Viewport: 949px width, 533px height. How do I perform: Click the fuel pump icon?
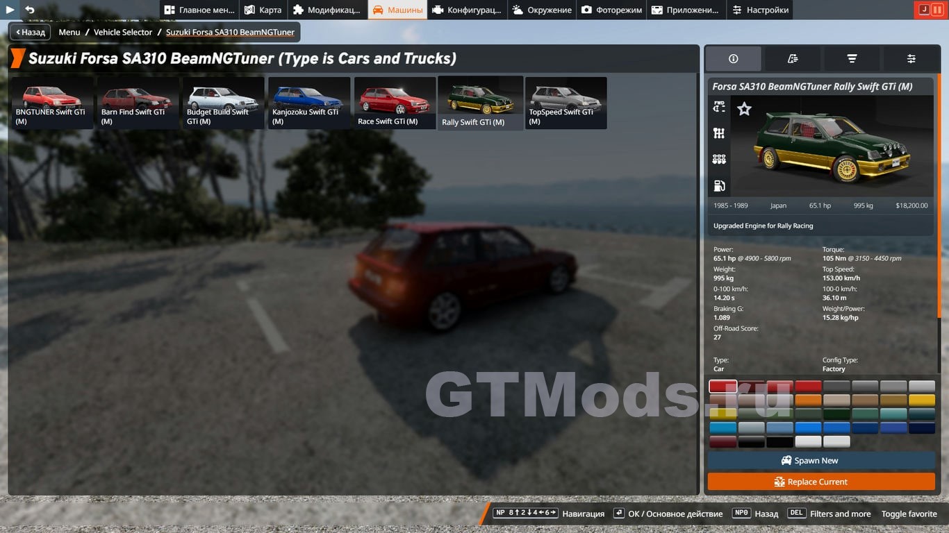pyautogui.click(x=719, y=185)
